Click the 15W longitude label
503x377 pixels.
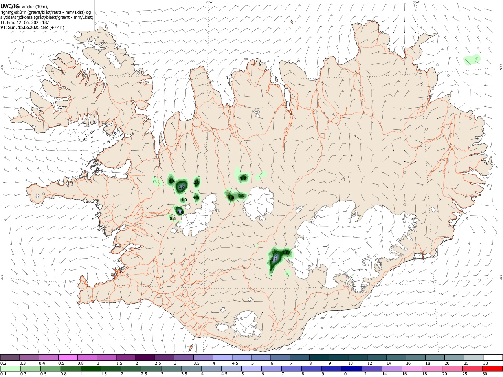pos(416,2)
